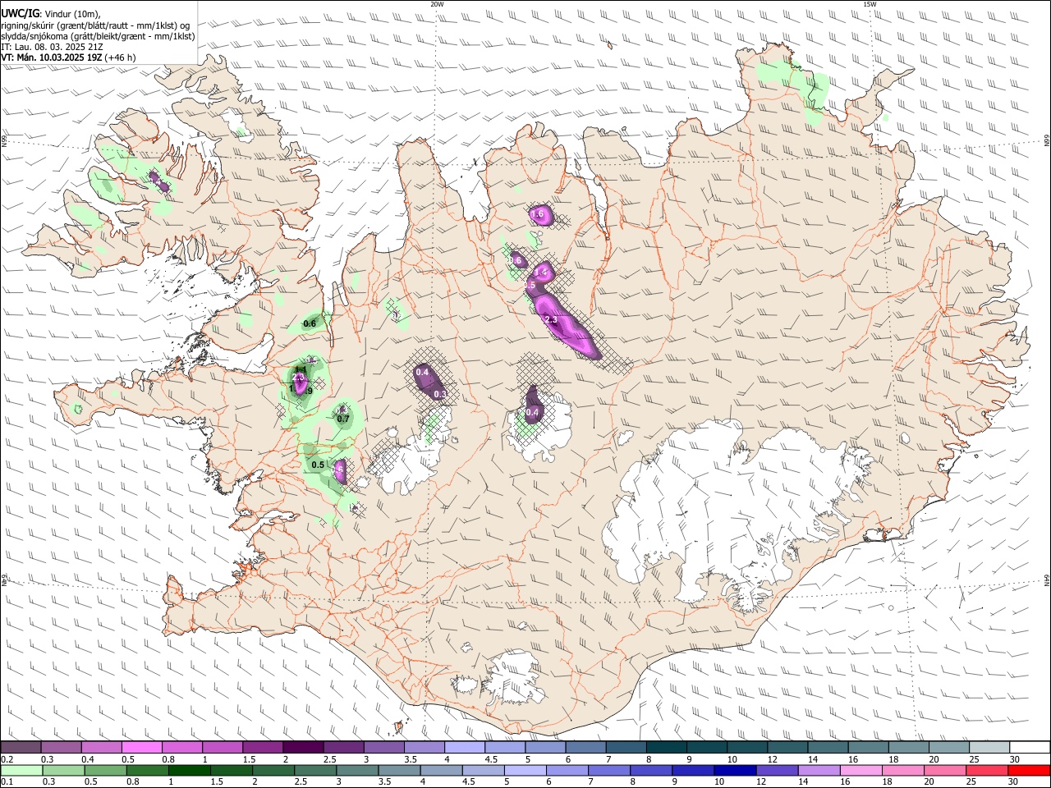
Task: Click the pink rain scale swatch at 20
Action: 946,771
